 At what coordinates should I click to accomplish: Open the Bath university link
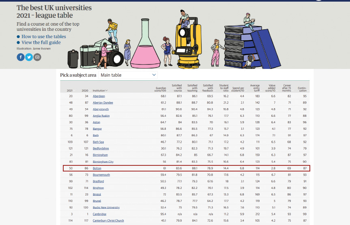(x=96, y=135)
